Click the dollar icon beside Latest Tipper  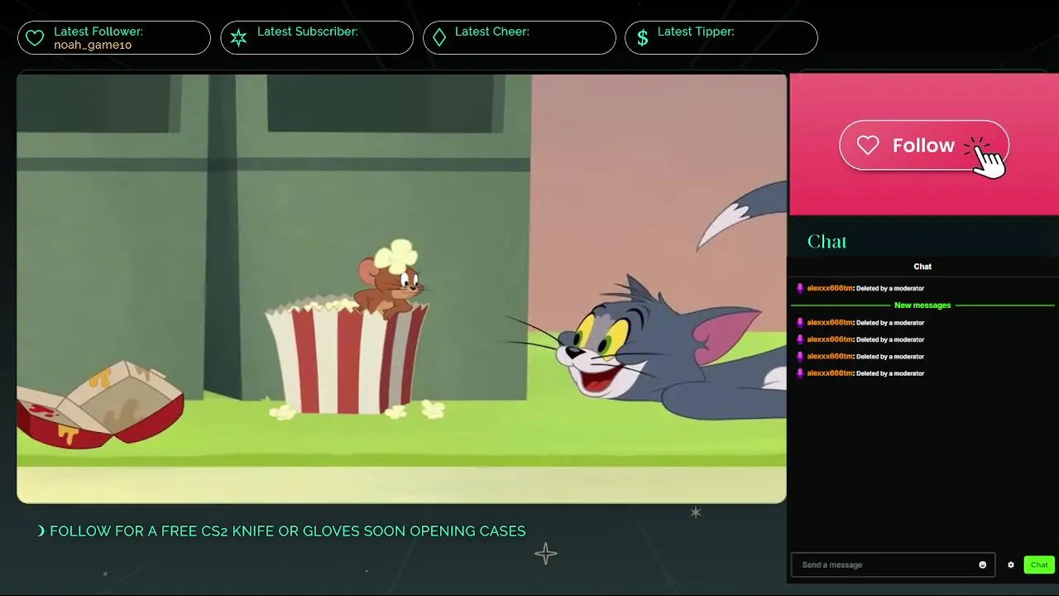[x=642, y=38]
